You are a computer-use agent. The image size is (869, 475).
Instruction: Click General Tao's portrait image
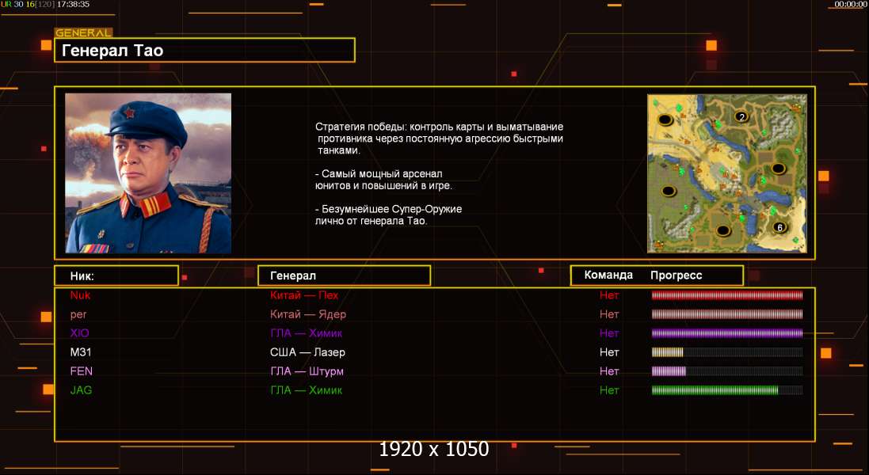pyautogui.click(x=148, y=173)
